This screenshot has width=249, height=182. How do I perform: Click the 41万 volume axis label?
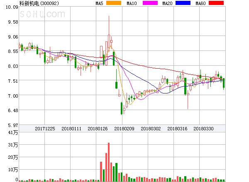click(x=13, y=132)
